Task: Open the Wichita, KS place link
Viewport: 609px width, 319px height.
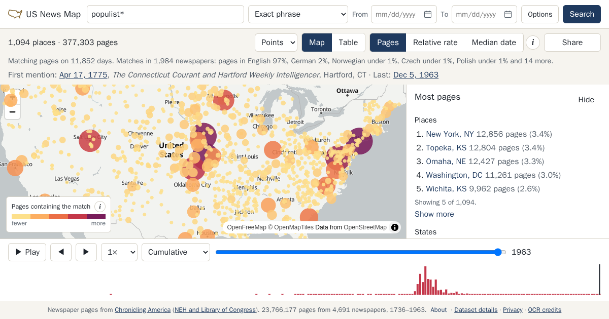Action: point(446,189)
